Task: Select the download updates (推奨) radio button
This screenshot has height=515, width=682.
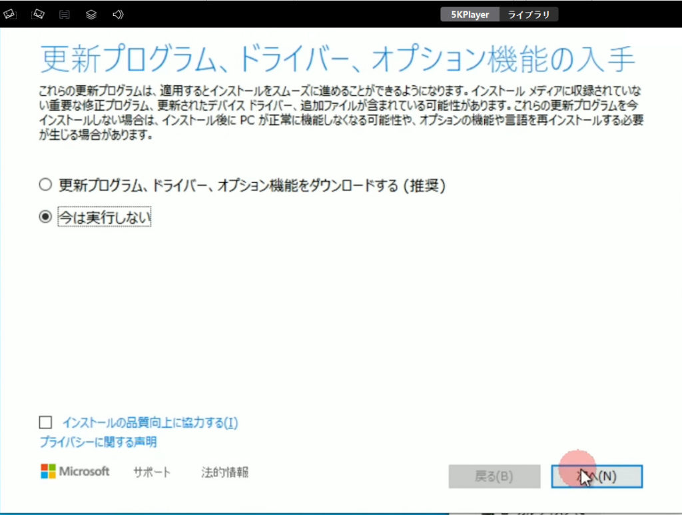Action: click(x=45, y=185)
